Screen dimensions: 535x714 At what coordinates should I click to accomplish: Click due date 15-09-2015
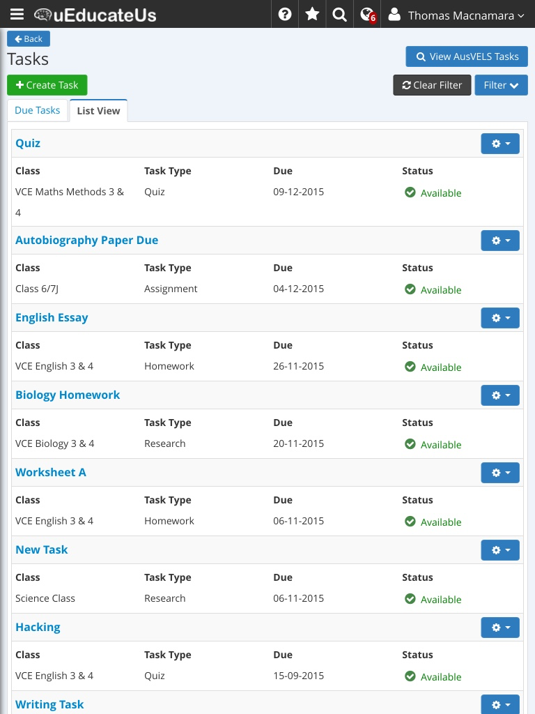coord(298,676)
